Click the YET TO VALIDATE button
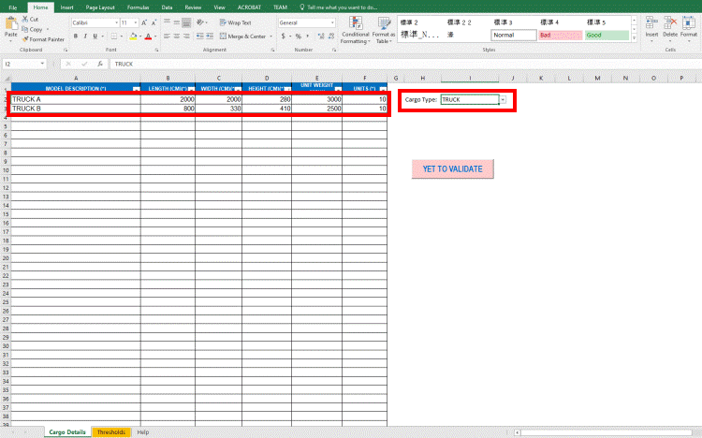The width and height of the screenshot is (702, 438). (x=452, y=169)
